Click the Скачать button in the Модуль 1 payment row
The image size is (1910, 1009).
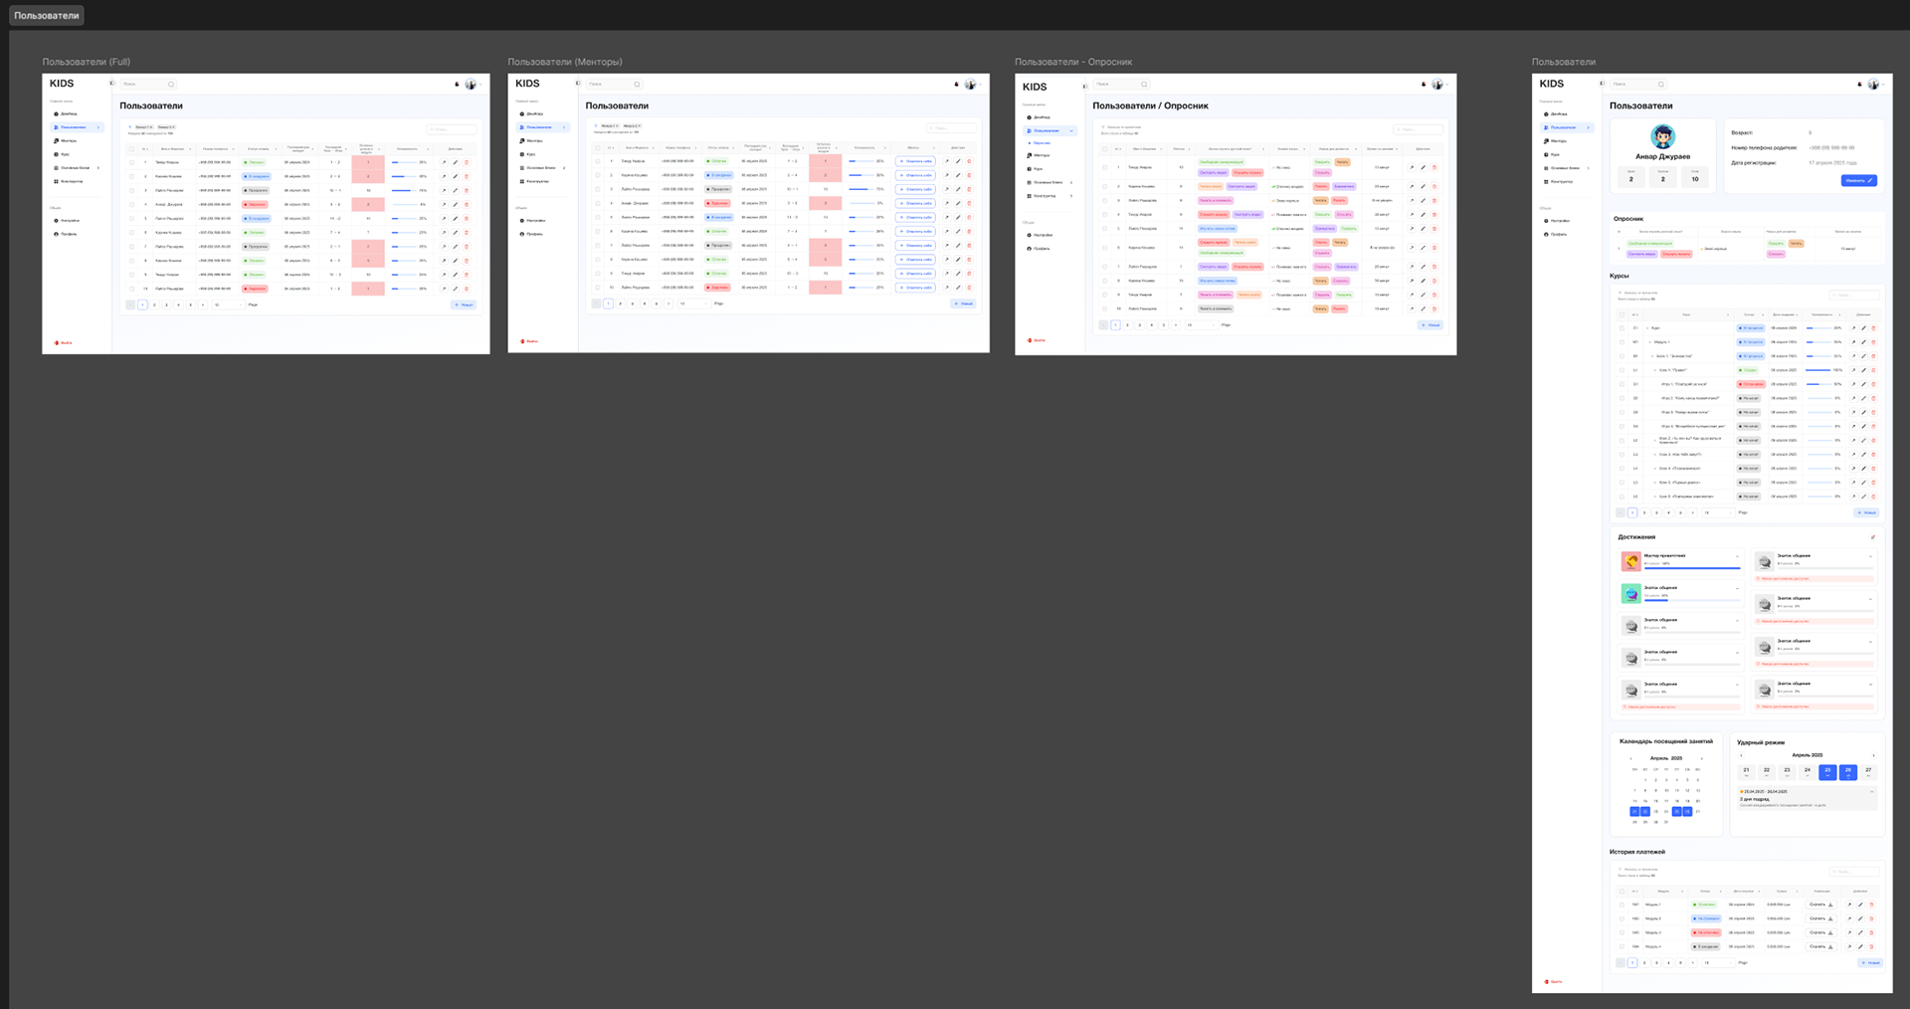coord(1820,905)
